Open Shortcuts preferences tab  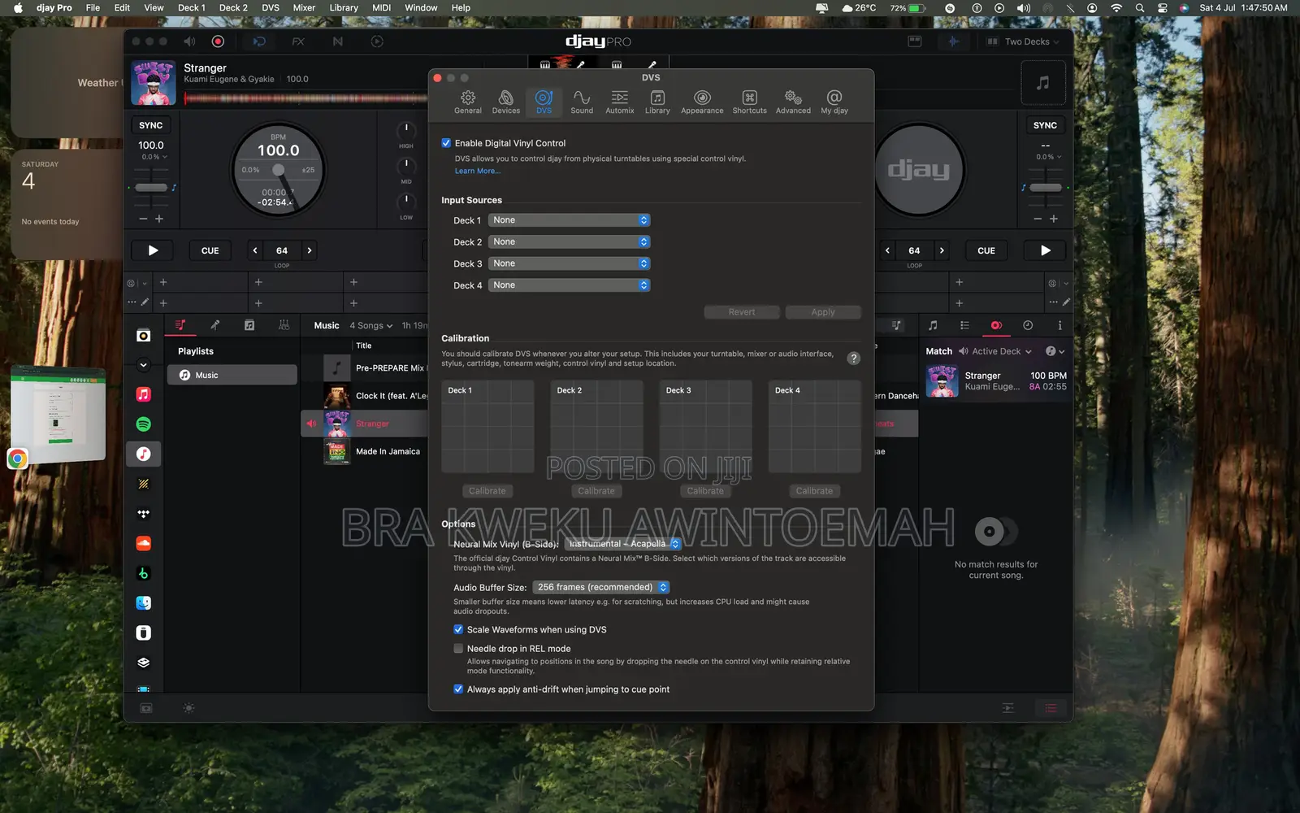tap(749, 102)
